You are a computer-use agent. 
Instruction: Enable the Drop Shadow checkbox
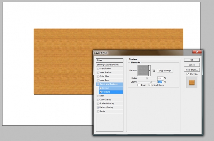coord(98,69)
